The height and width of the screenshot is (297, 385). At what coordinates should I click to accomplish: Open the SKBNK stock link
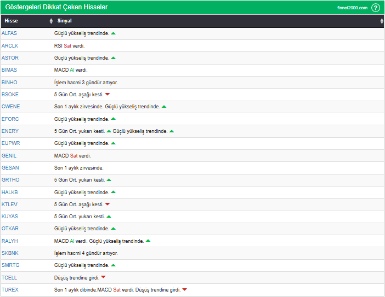click(x=10, y=253)
